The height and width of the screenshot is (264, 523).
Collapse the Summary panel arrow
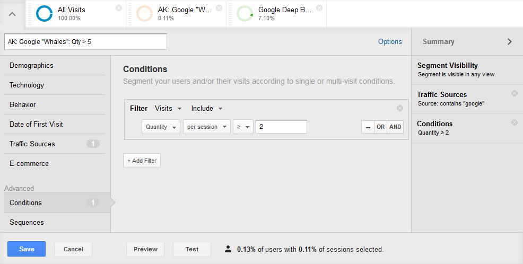click(509, 42)
